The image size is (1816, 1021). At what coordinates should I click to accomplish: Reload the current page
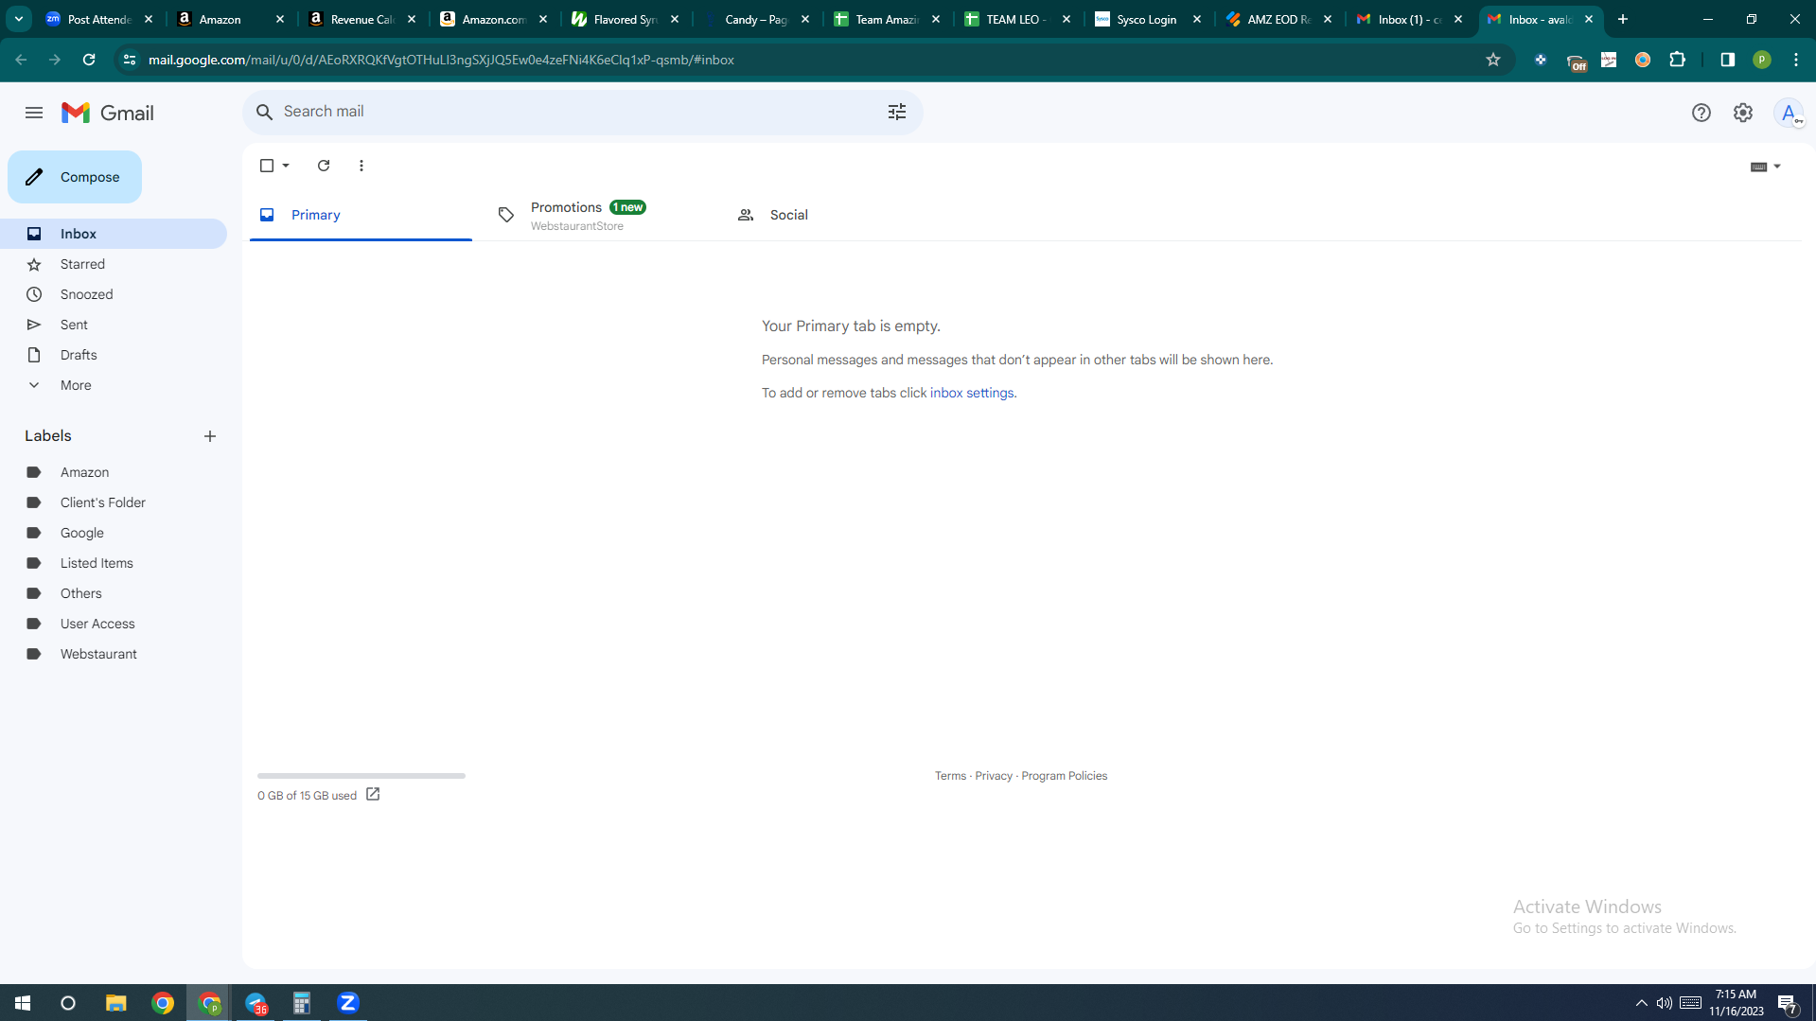(89, 60)
